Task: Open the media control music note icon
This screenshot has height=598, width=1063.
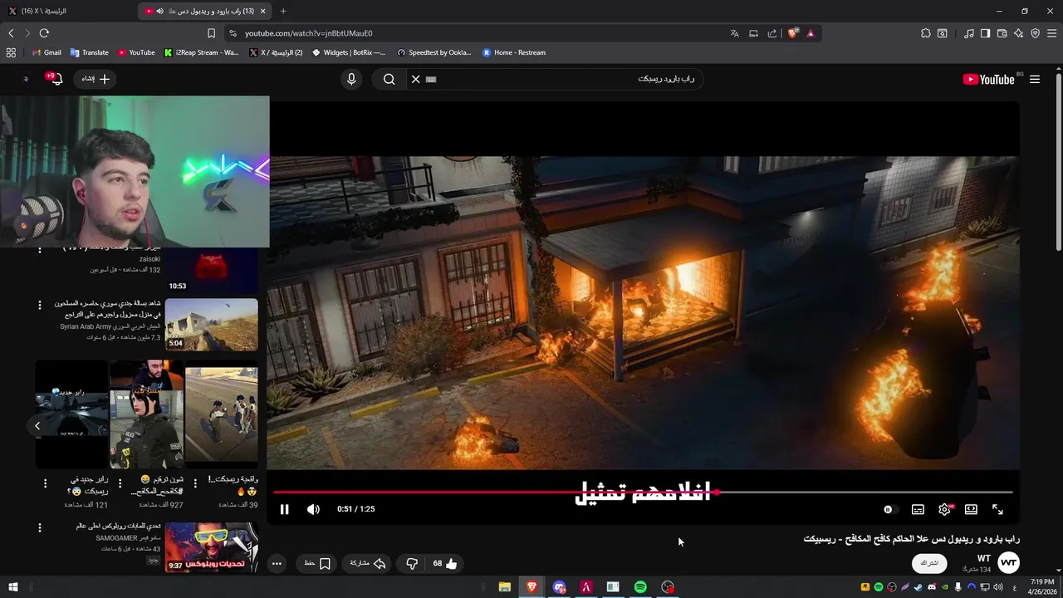Action: 968,33
